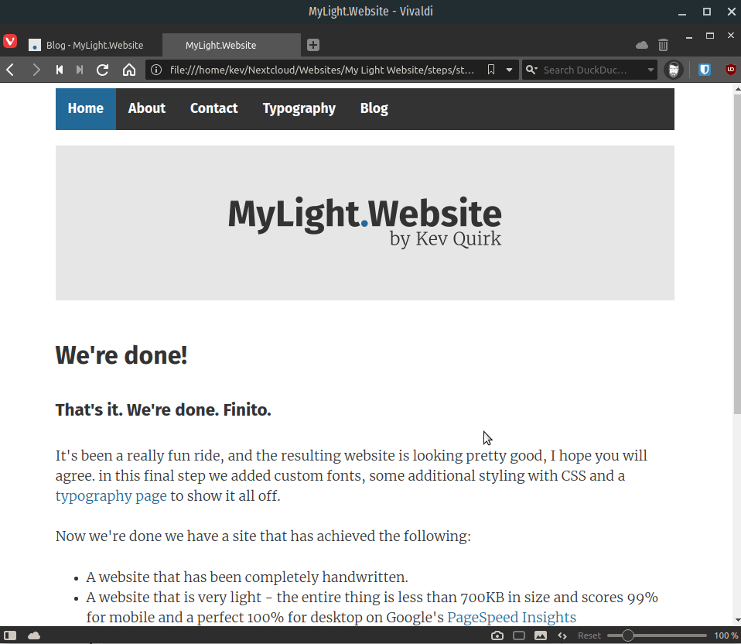Open a new tab with the plus button

313,44
